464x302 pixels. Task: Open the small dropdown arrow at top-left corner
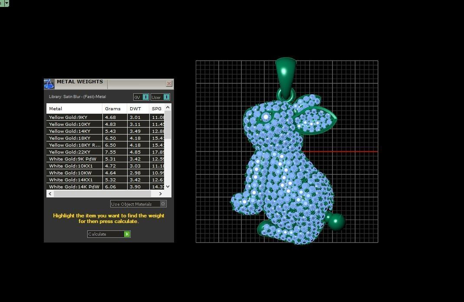(x=7, y=3)
